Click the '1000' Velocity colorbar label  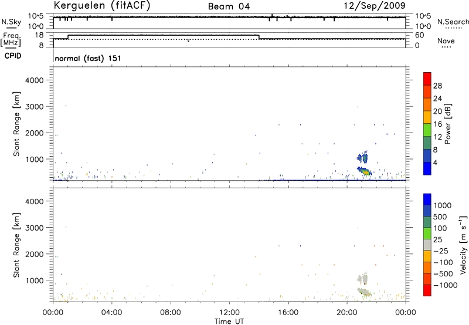(442, 205)
